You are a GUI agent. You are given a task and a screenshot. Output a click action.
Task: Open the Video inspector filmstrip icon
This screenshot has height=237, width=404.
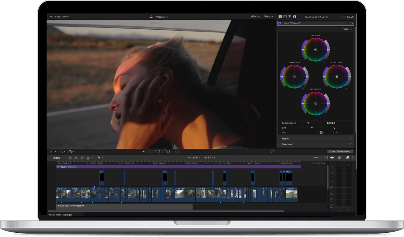(285, 17)
